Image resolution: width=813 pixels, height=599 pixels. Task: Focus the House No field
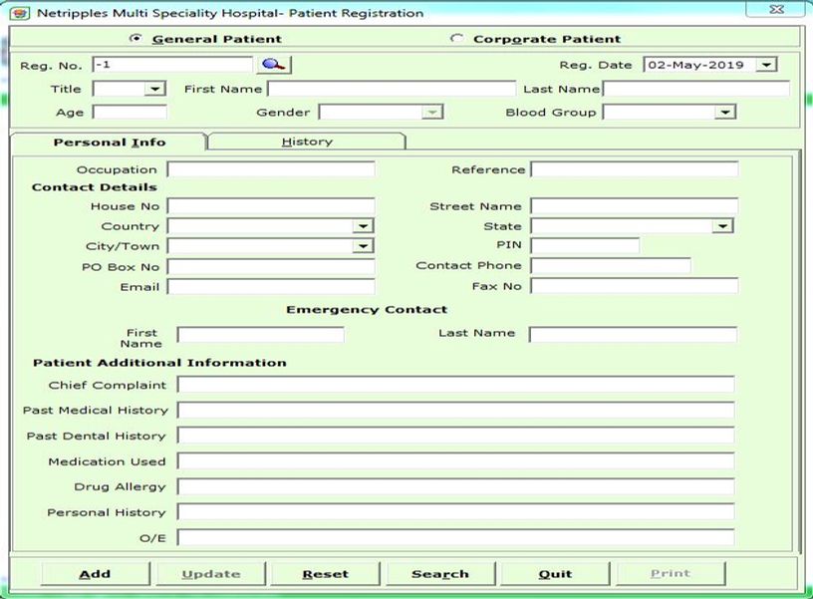click(271, 206)
